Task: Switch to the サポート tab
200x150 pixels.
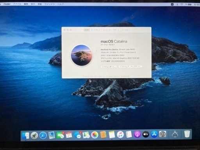Action: pyautogui.click(x=116, y=30)
